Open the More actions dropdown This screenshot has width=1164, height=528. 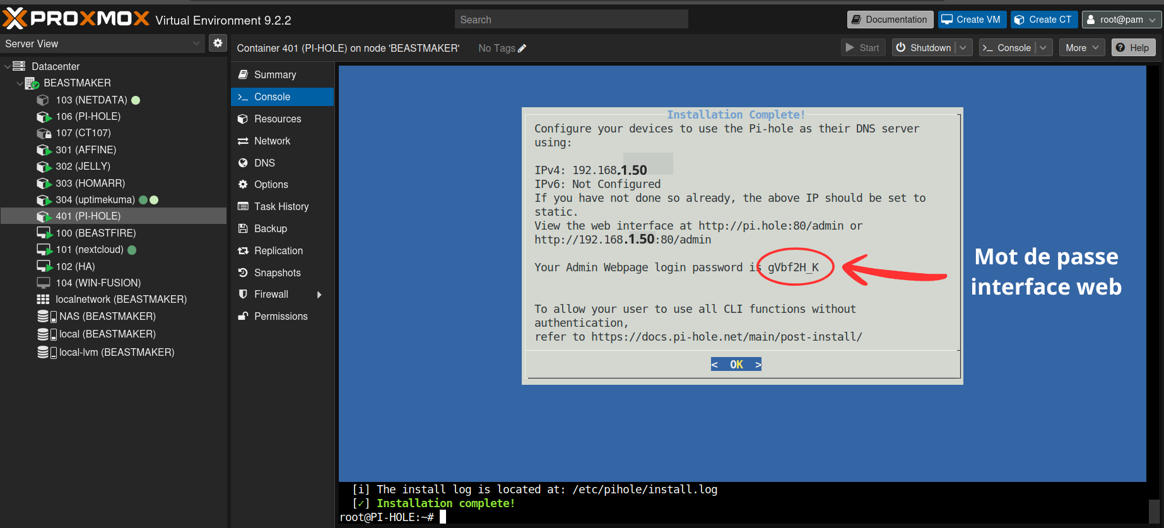point(1082,47)
